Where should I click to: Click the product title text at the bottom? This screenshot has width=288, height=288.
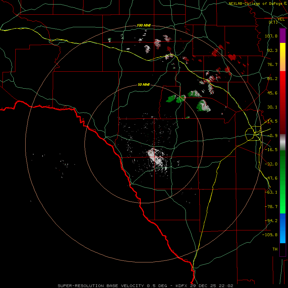[x=146, y=286]
